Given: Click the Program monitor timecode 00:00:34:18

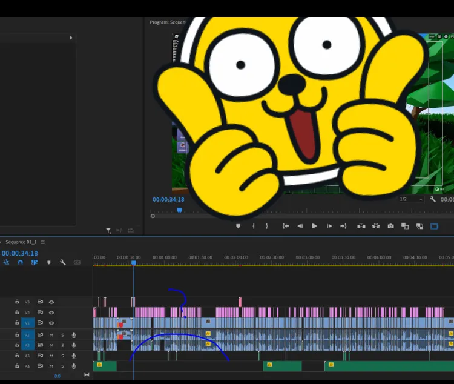Looking at the screenshot, I should (x=168, y=199).
